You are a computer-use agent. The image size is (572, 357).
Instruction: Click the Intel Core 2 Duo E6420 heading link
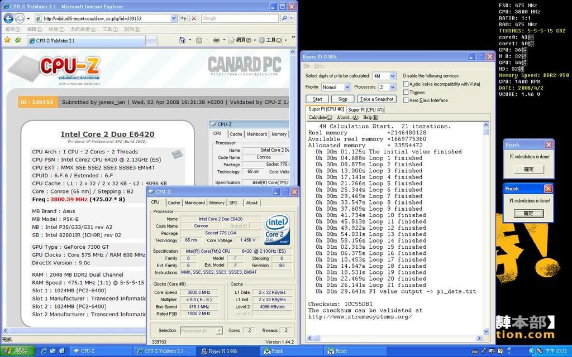(108, 134)
